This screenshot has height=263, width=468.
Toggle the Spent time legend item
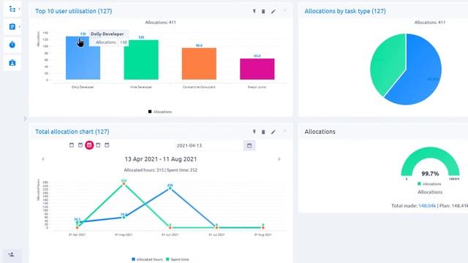coord(177,259)
